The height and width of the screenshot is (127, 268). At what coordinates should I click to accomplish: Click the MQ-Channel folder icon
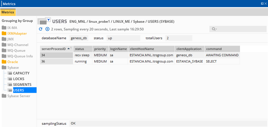pos(4,45)
